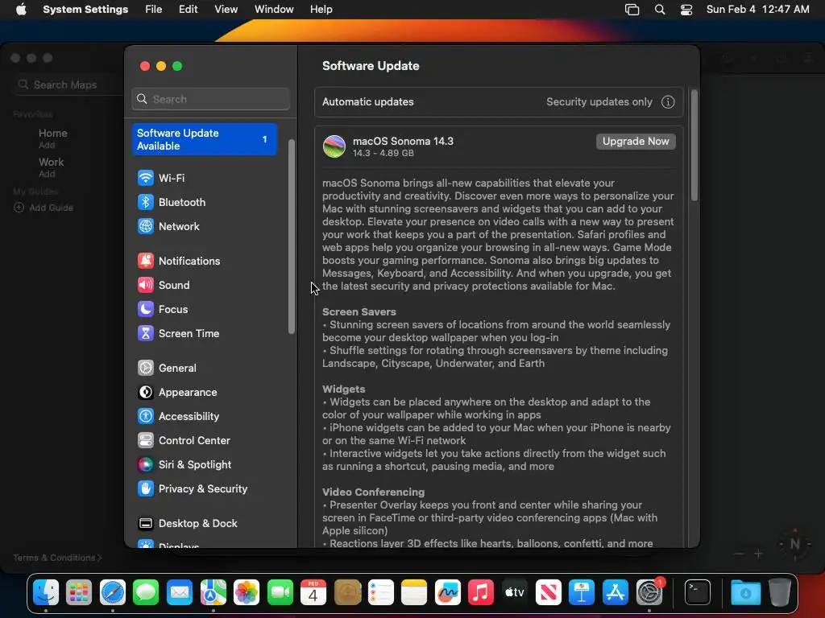Click System Settings icon in Dock
The height and width of the screenshot is (618, 825).
pos(649,593)
